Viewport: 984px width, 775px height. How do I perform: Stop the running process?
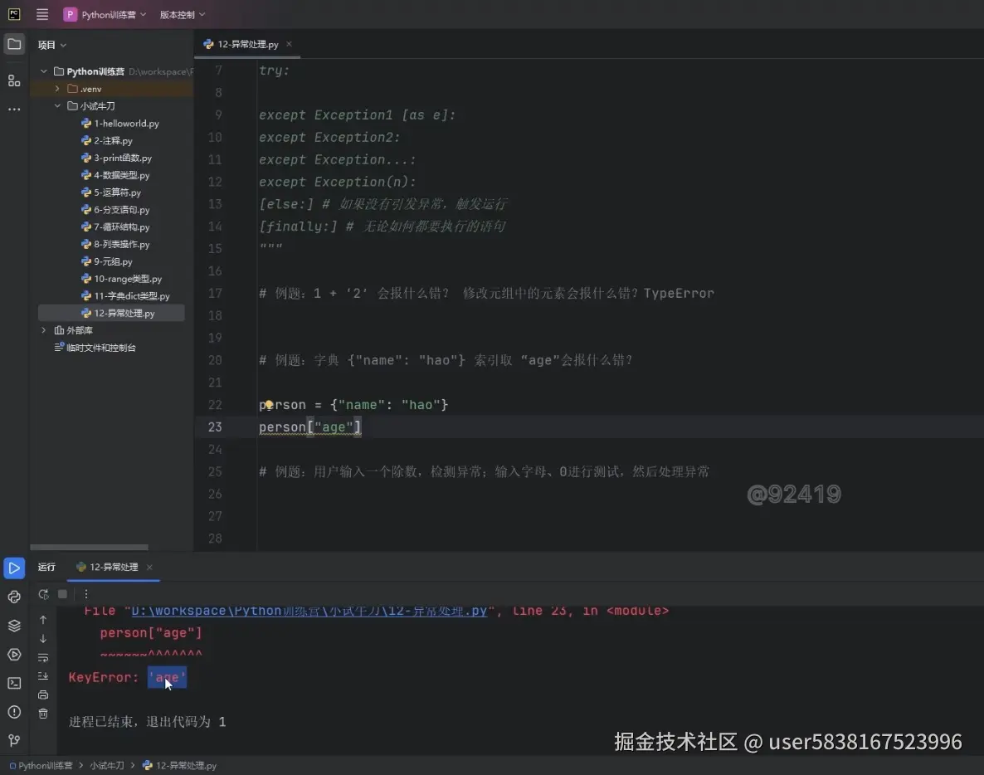pos(62,593)
